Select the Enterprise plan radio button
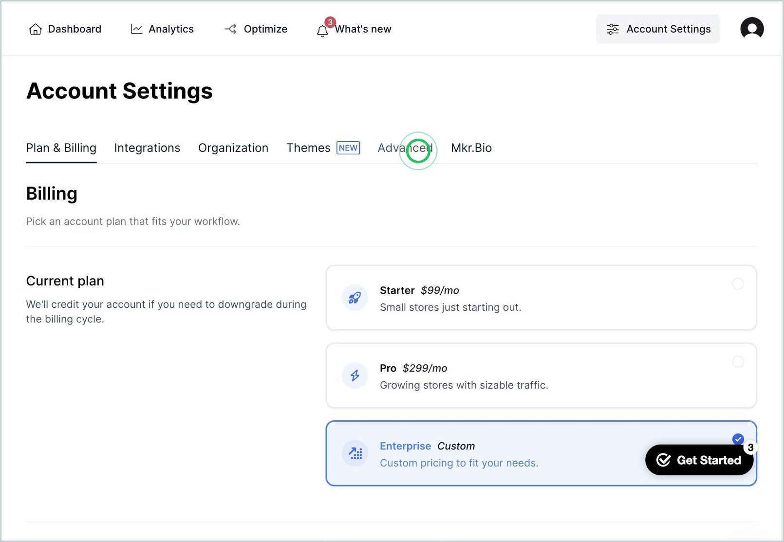 pyautogui.click(x=738, y=439)
